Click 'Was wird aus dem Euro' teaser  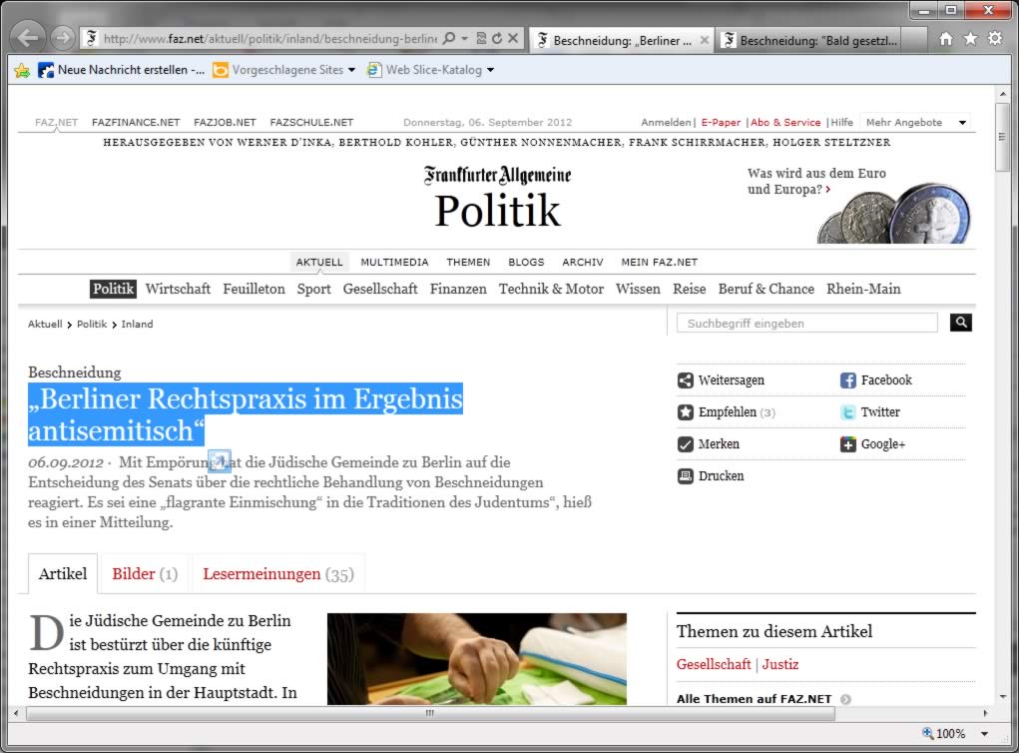[x=816, y=181]
